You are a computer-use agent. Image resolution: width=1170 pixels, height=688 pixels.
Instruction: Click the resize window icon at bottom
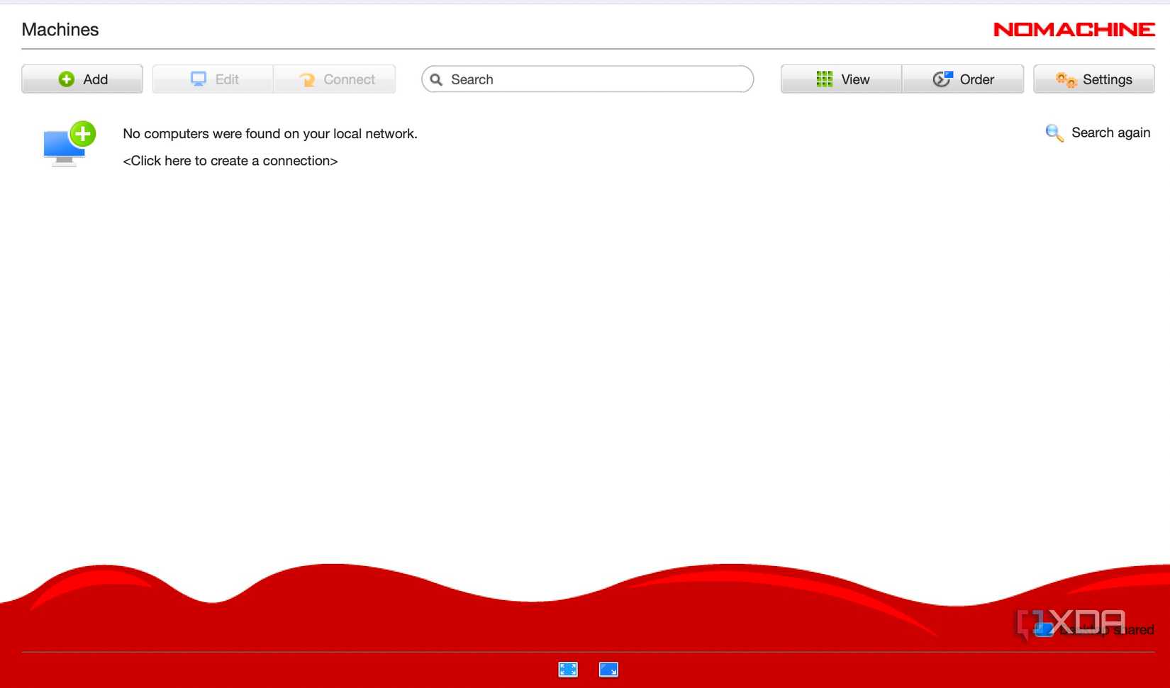608,670
